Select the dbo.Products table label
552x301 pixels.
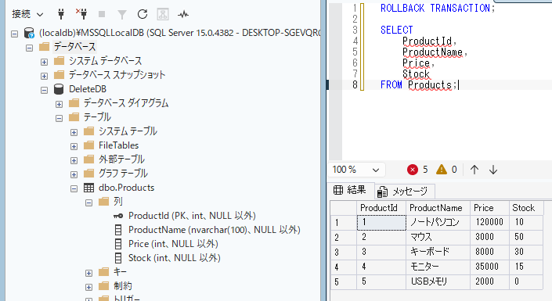click(x=126, y=188)
